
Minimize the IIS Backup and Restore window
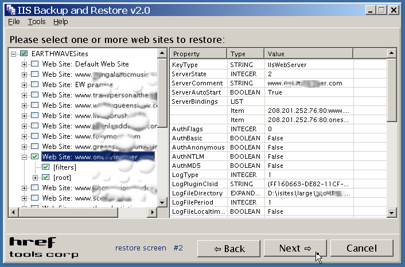click(371, 10)
